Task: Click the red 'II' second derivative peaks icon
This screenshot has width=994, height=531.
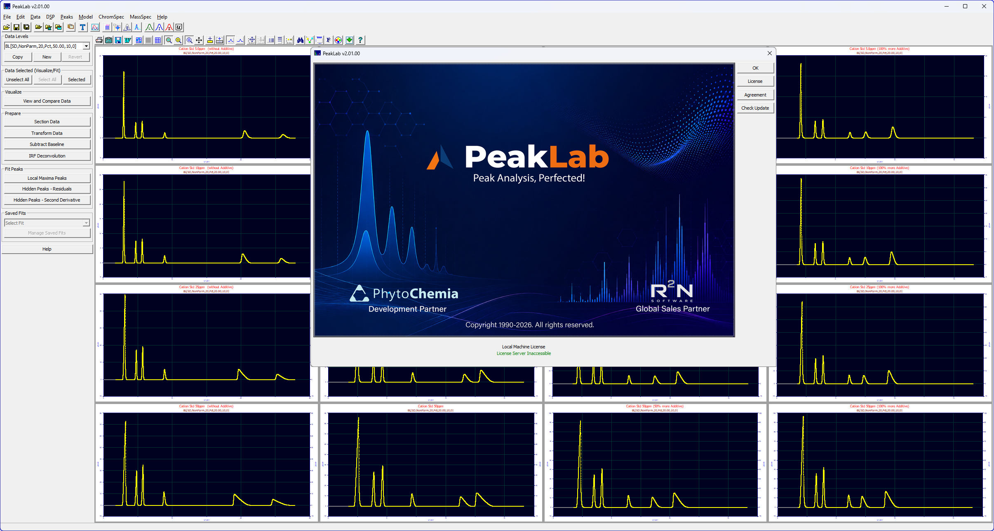Action: (x=169, y=27)
